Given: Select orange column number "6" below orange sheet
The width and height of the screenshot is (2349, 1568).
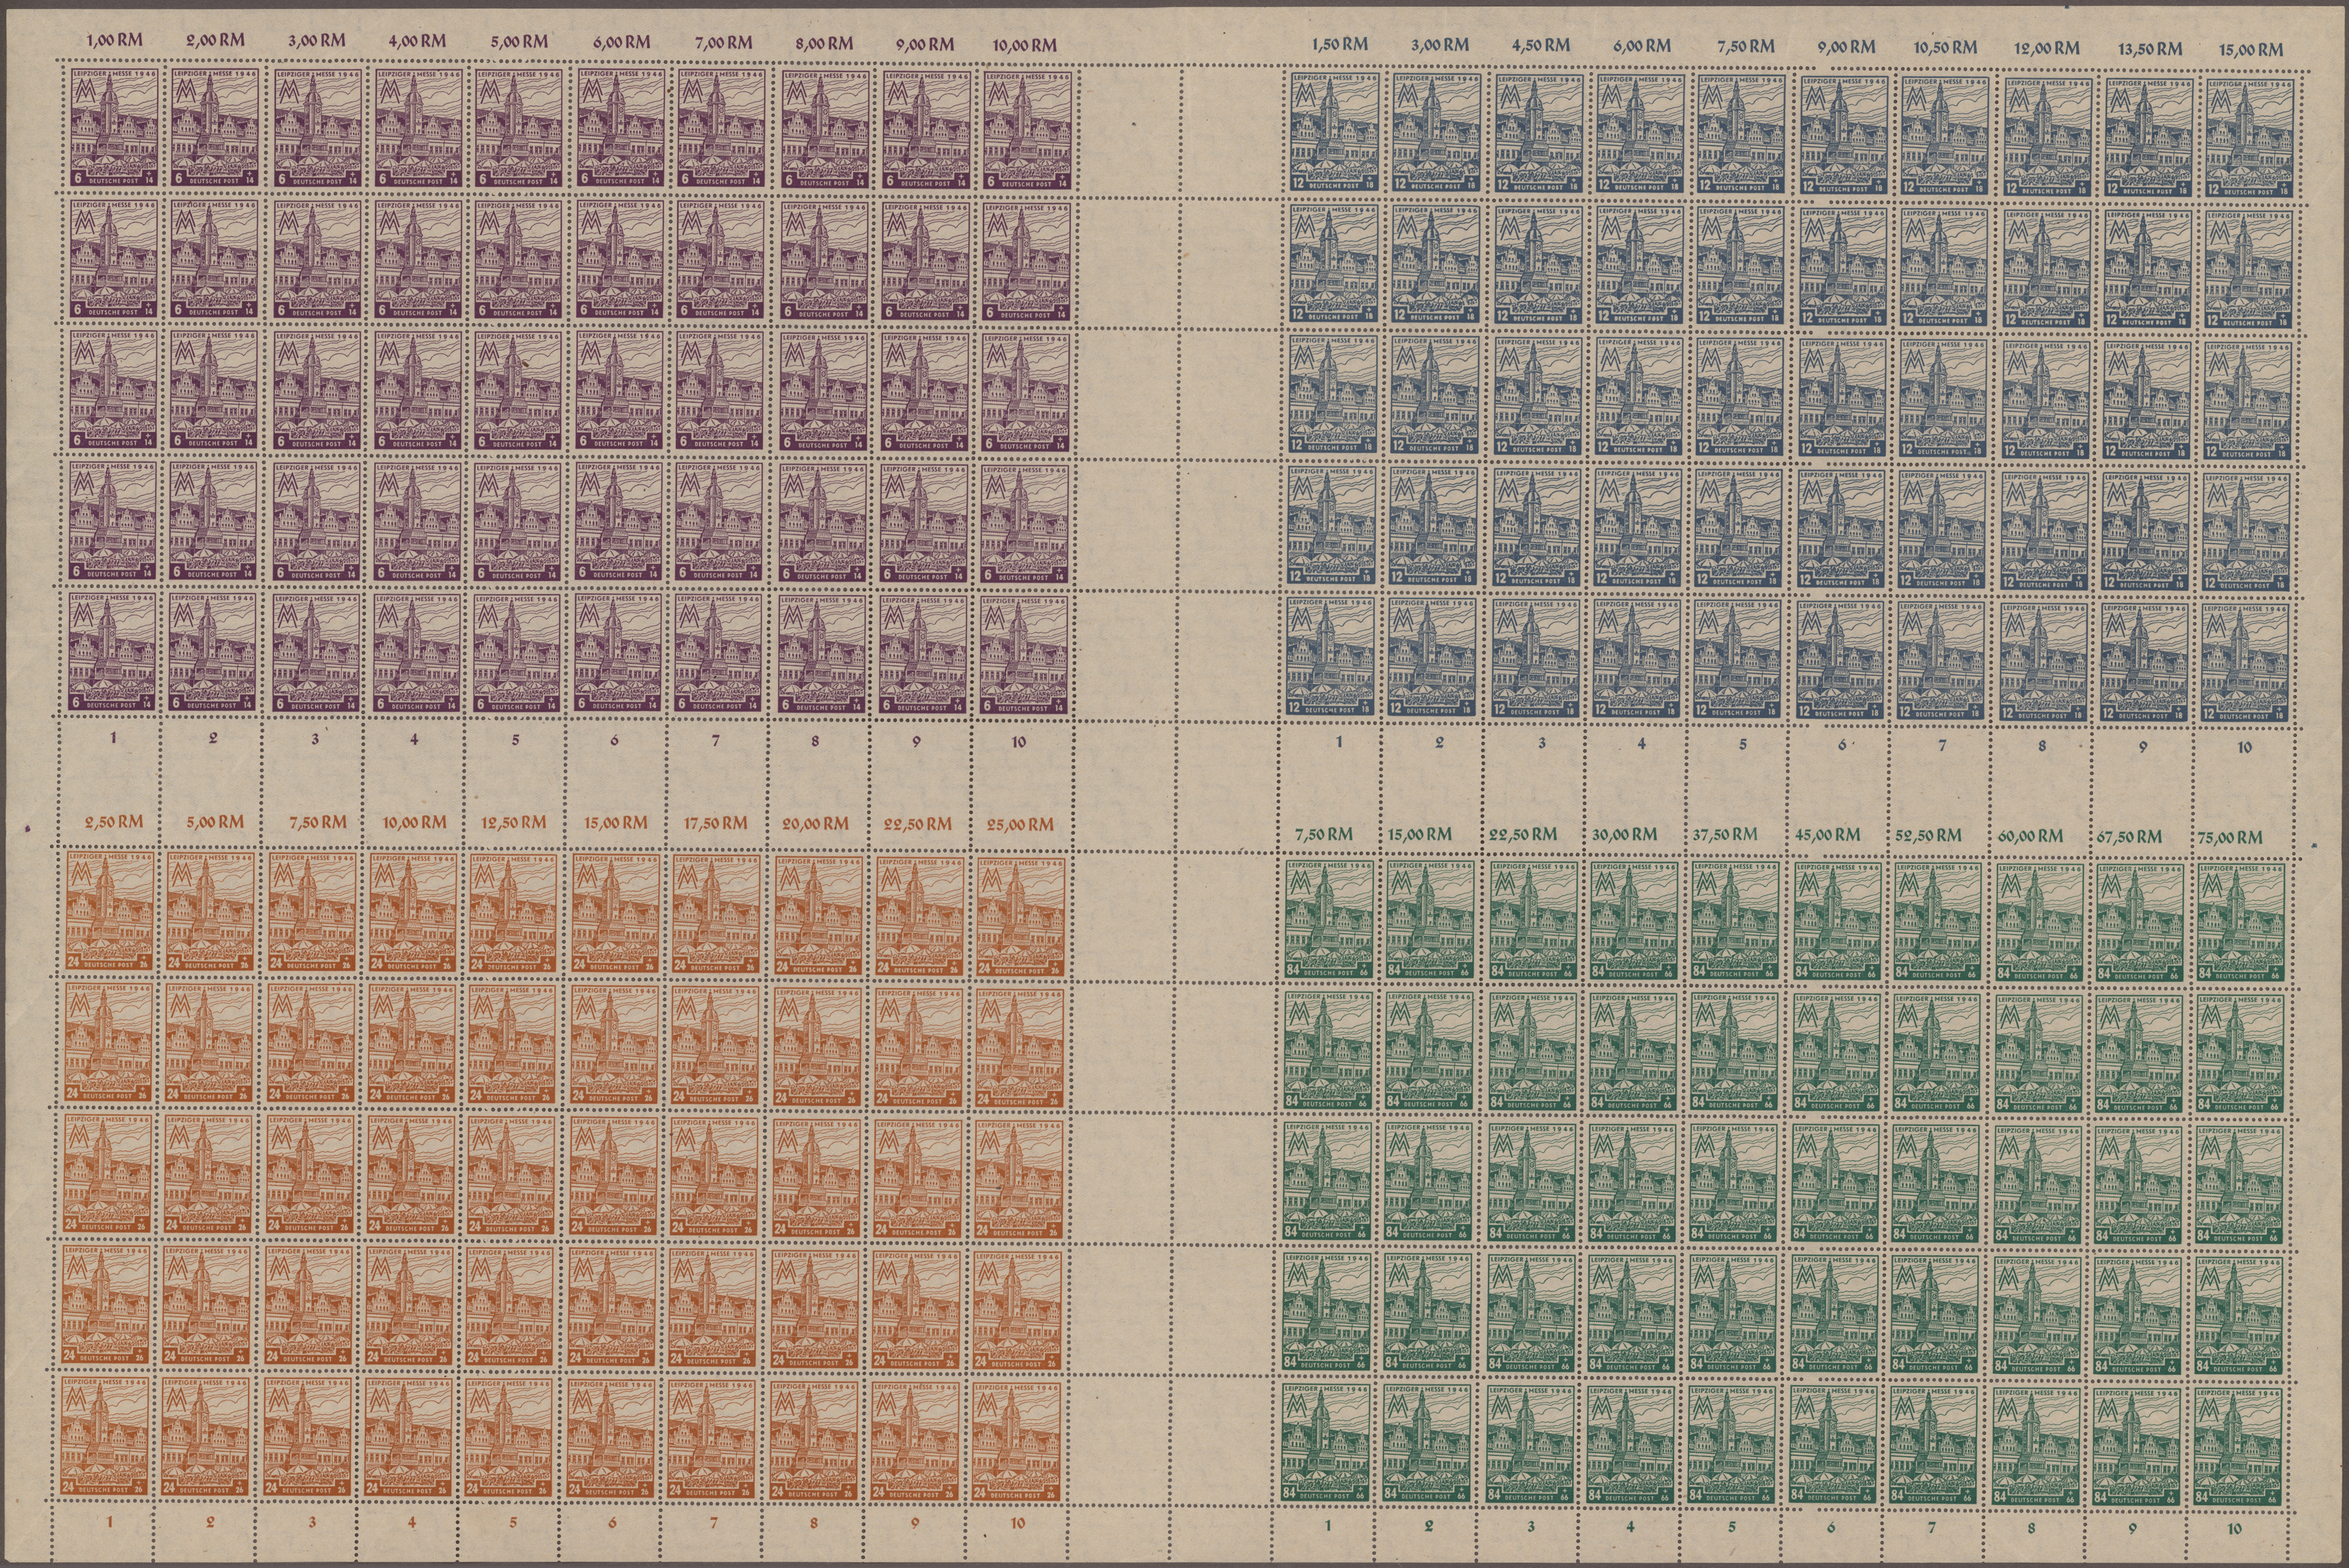Looking at the screenshot, I should 612,1522.
